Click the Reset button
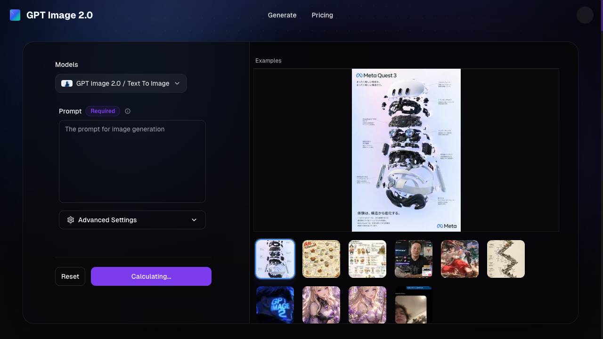 [x=70, y=276]
